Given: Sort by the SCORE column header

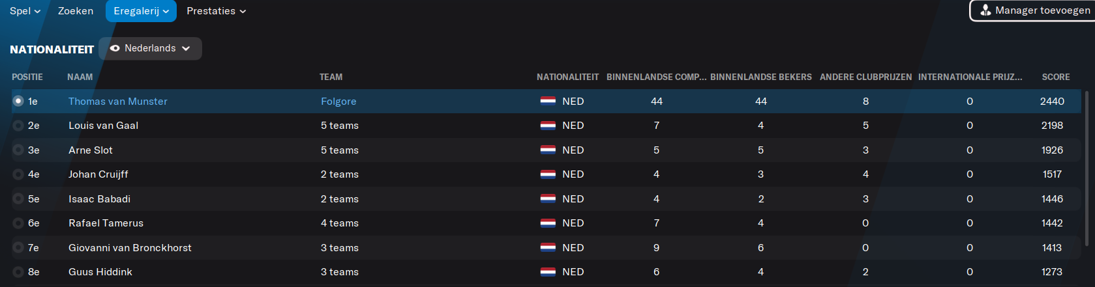Looking at the screenshot, I should (1055, 77).
